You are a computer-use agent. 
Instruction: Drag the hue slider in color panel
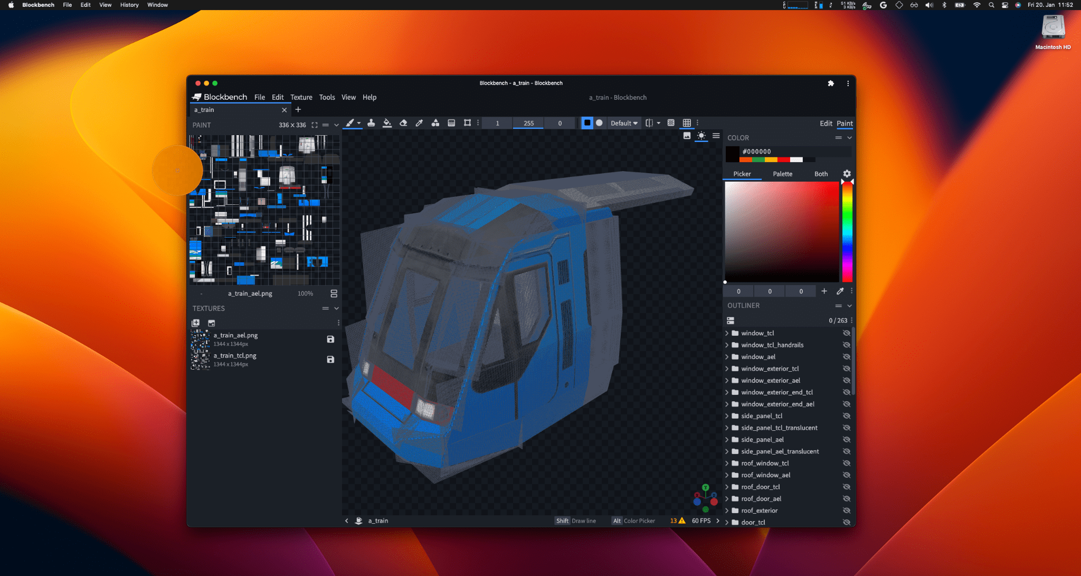pos(847,182)
